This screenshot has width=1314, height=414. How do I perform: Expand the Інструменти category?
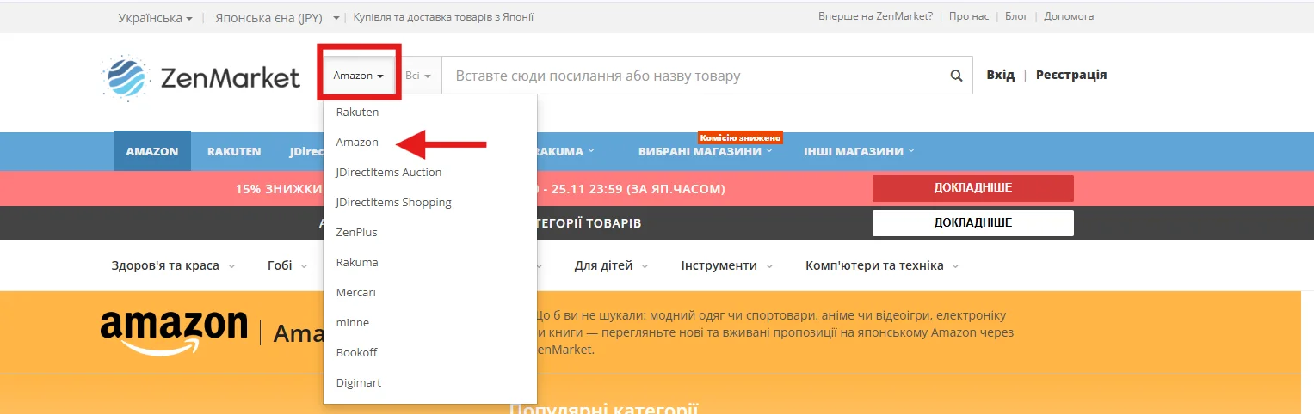point(727,265)
